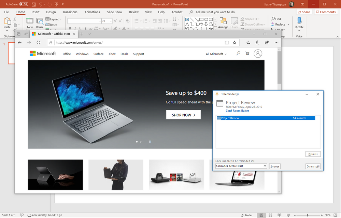Click the Tell me what you want to do box
The width and height of the screenshot is (341, 218).
point(215,12)
